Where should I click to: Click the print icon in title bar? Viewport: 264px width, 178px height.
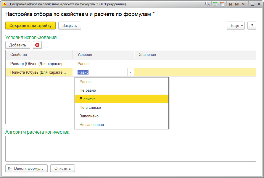click(x=207, y=4)
